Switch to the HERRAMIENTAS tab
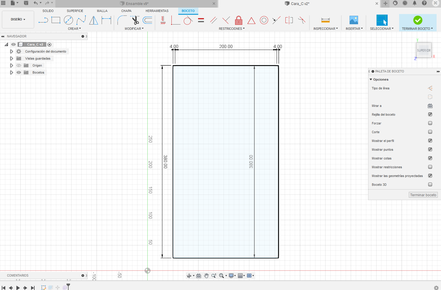441x290 pixels. (x=157, y=11)
